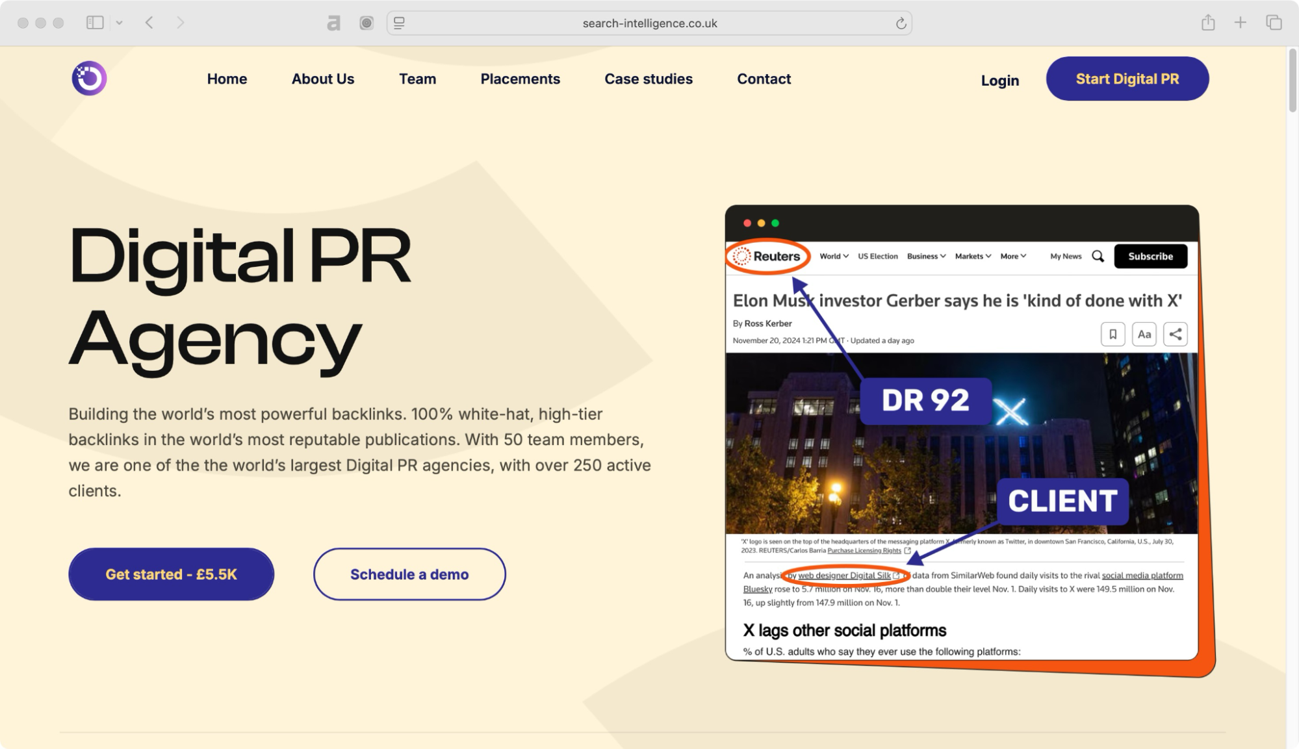This screenshot has height=749, width=1299.
Task: Click the Safari back arrow
Action: coord(148,22)
